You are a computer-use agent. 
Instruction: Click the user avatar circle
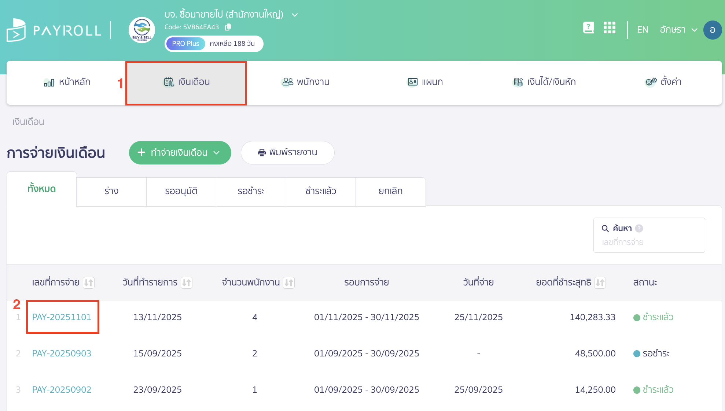712,30
